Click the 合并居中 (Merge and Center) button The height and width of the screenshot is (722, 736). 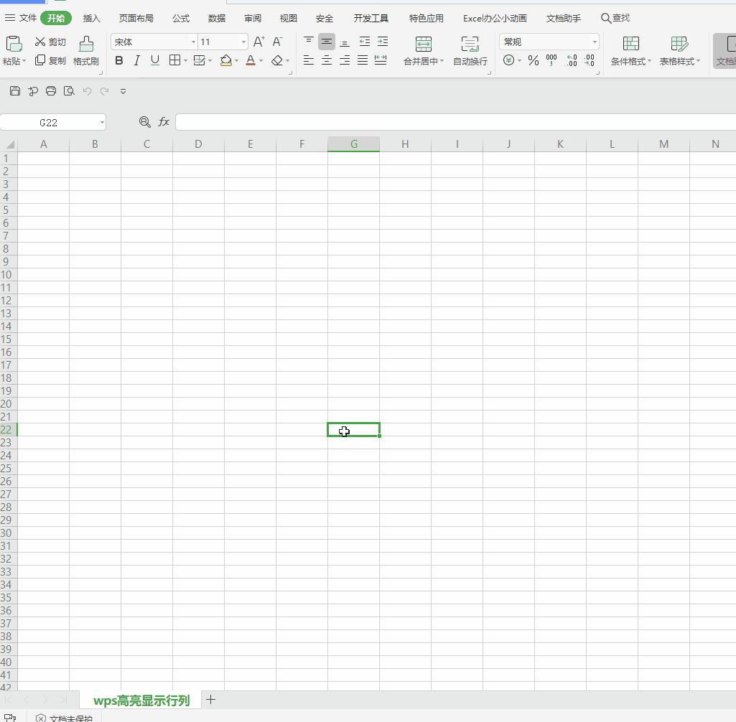tap(424, 52)
